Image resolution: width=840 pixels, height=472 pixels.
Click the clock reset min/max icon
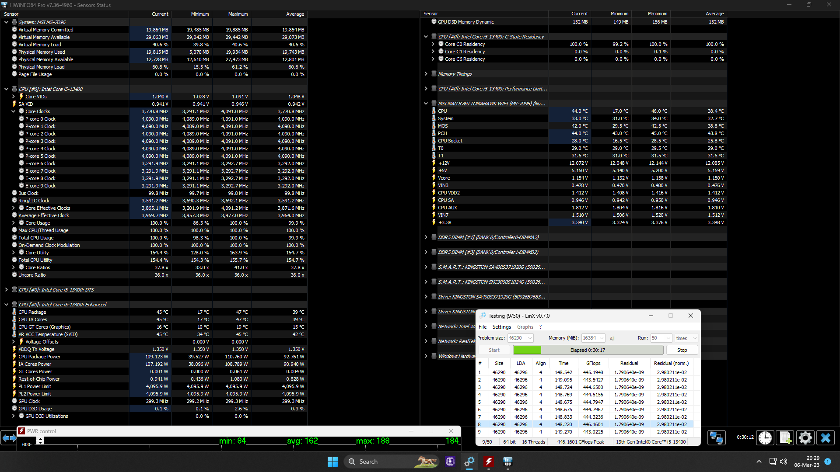pyautogui.click(x=765, y=437)
